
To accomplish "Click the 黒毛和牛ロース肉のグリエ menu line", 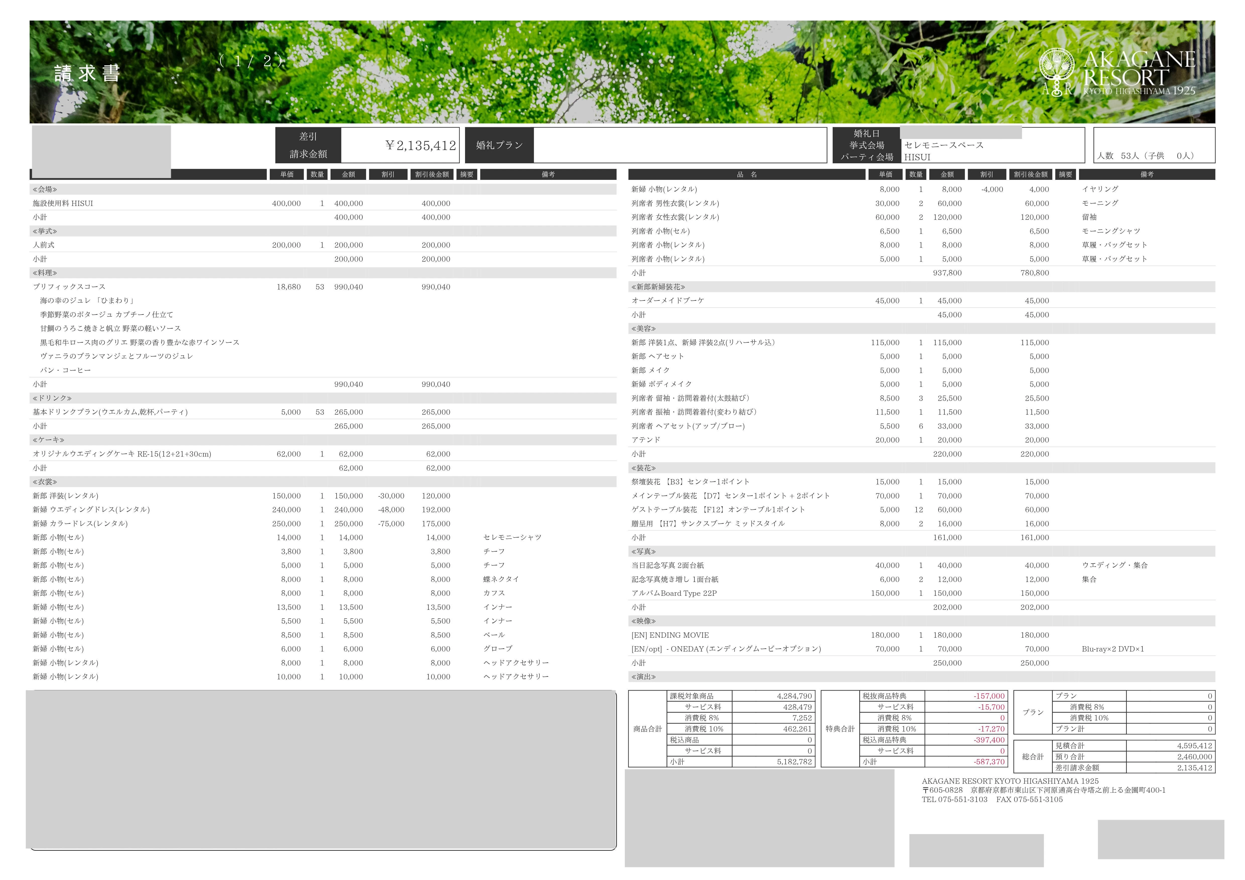I will click(x=140, y=342).
